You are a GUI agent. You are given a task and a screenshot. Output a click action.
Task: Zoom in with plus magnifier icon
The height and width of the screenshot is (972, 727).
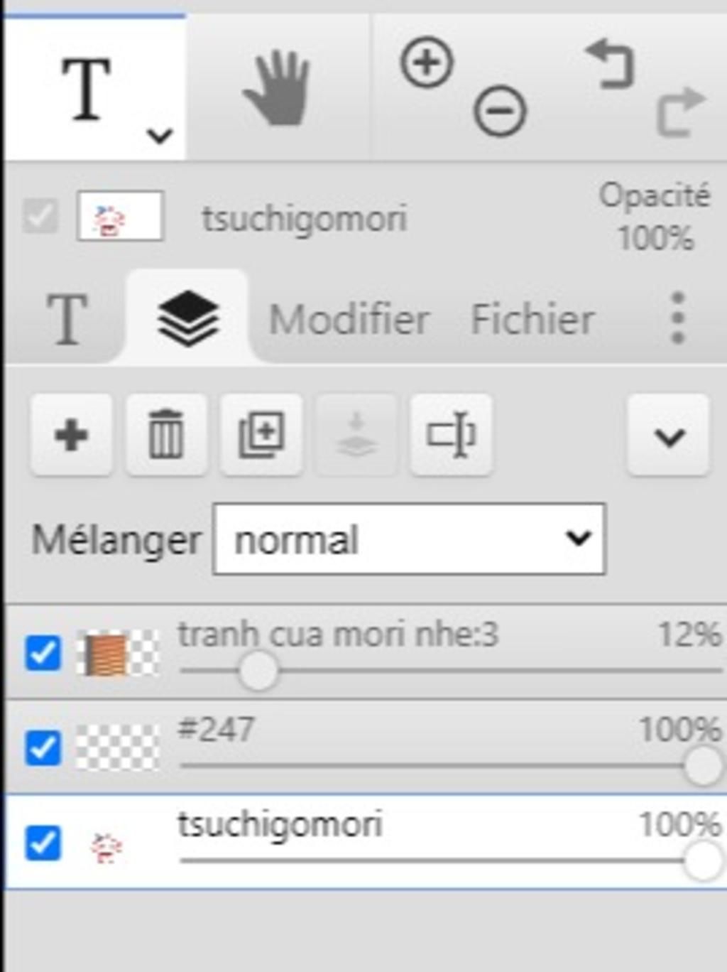(427, 63)
